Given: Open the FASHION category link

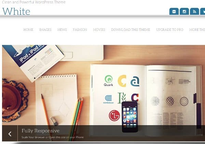Looking at the screenshot, I should coord(80,30).
